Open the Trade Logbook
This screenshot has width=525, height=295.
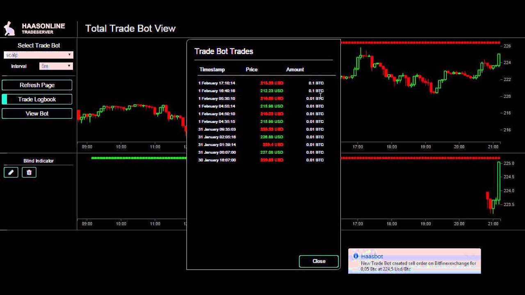(x=37, y=99)
